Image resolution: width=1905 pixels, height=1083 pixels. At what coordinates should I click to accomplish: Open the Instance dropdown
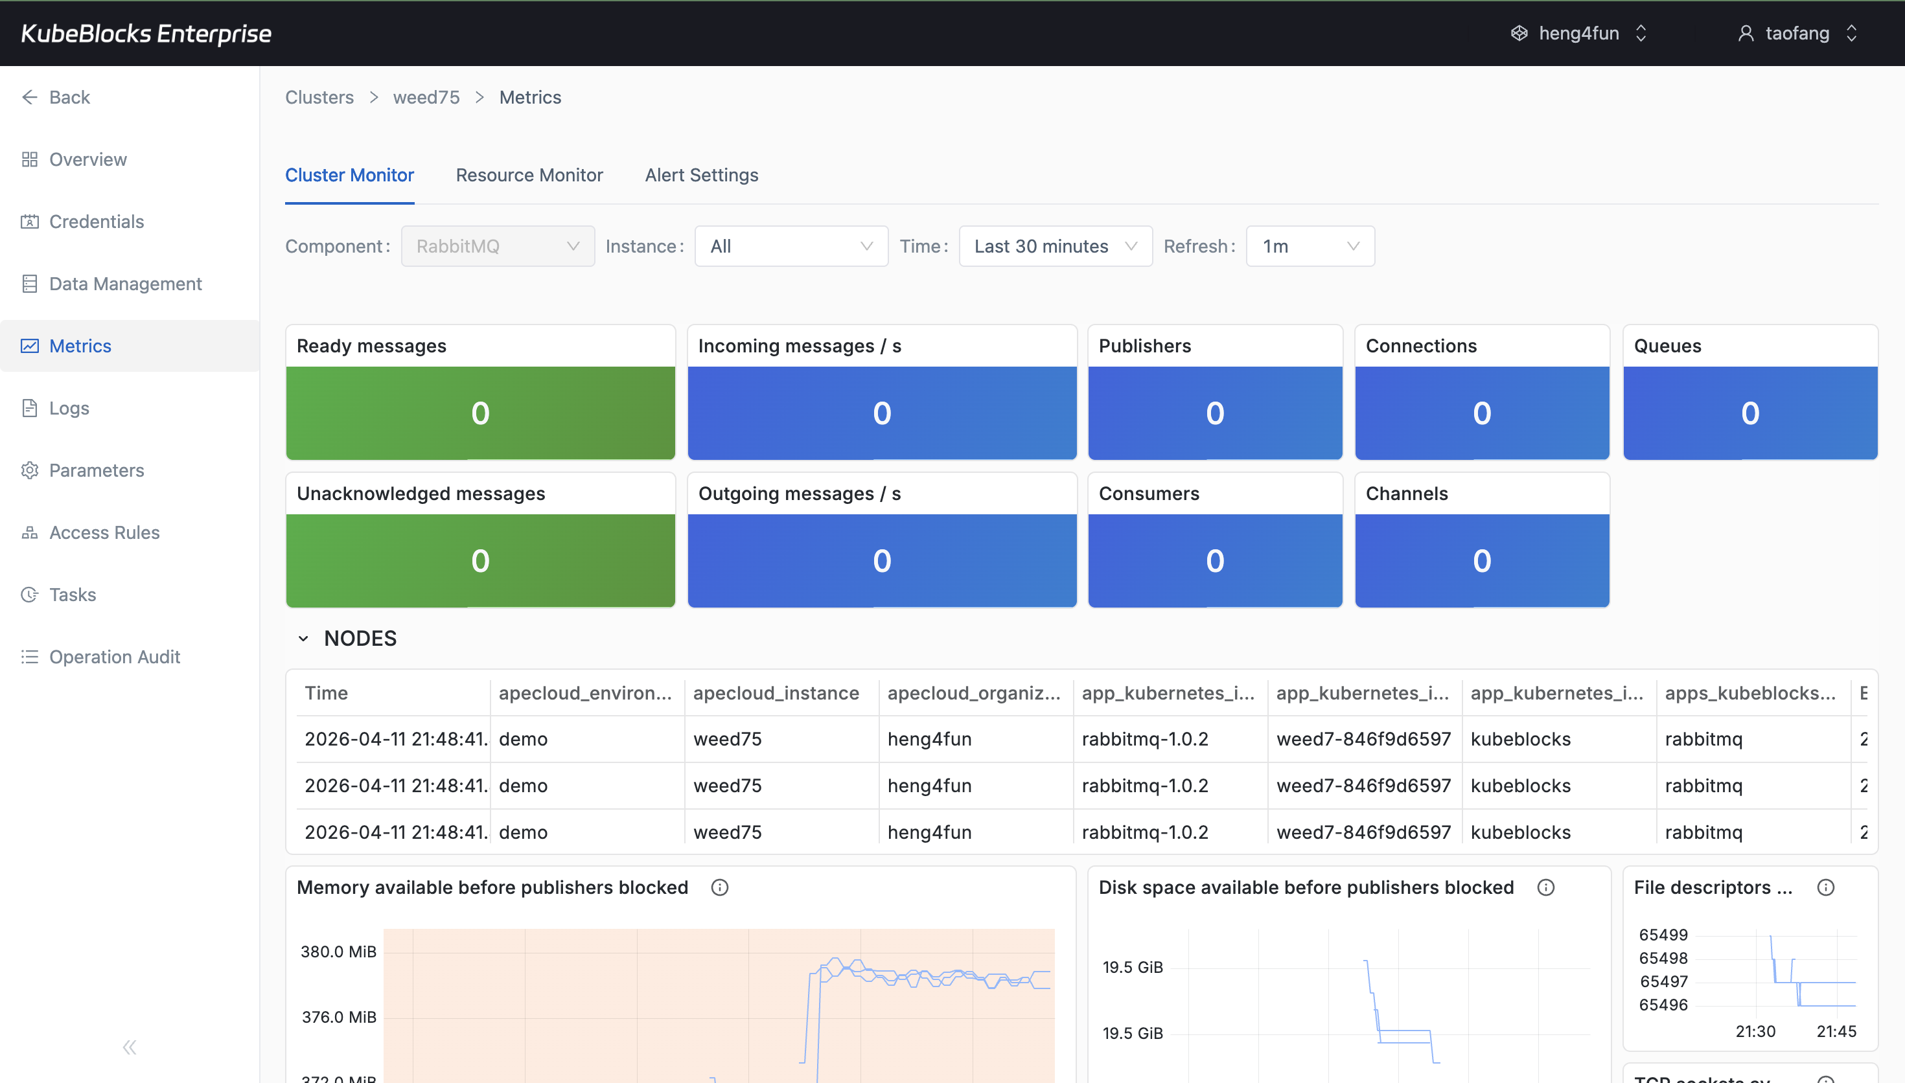791,245
